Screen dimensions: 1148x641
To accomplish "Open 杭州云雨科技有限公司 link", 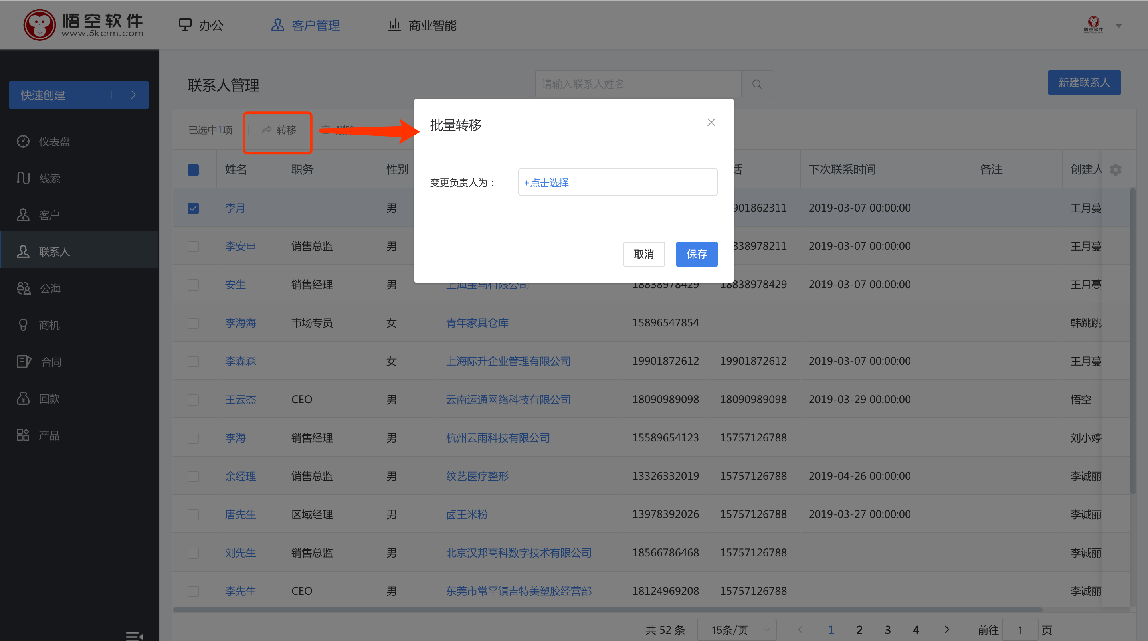I will (x=498, y=438).
